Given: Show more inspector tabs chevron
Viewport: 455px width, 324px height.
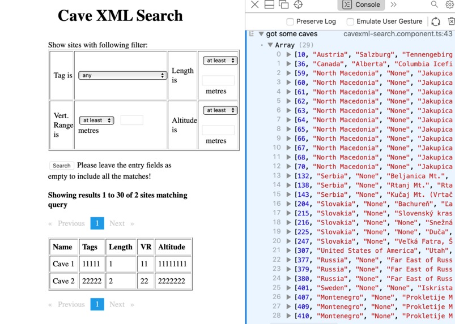Looking at the screenshot, I should [x=393, y=5].
